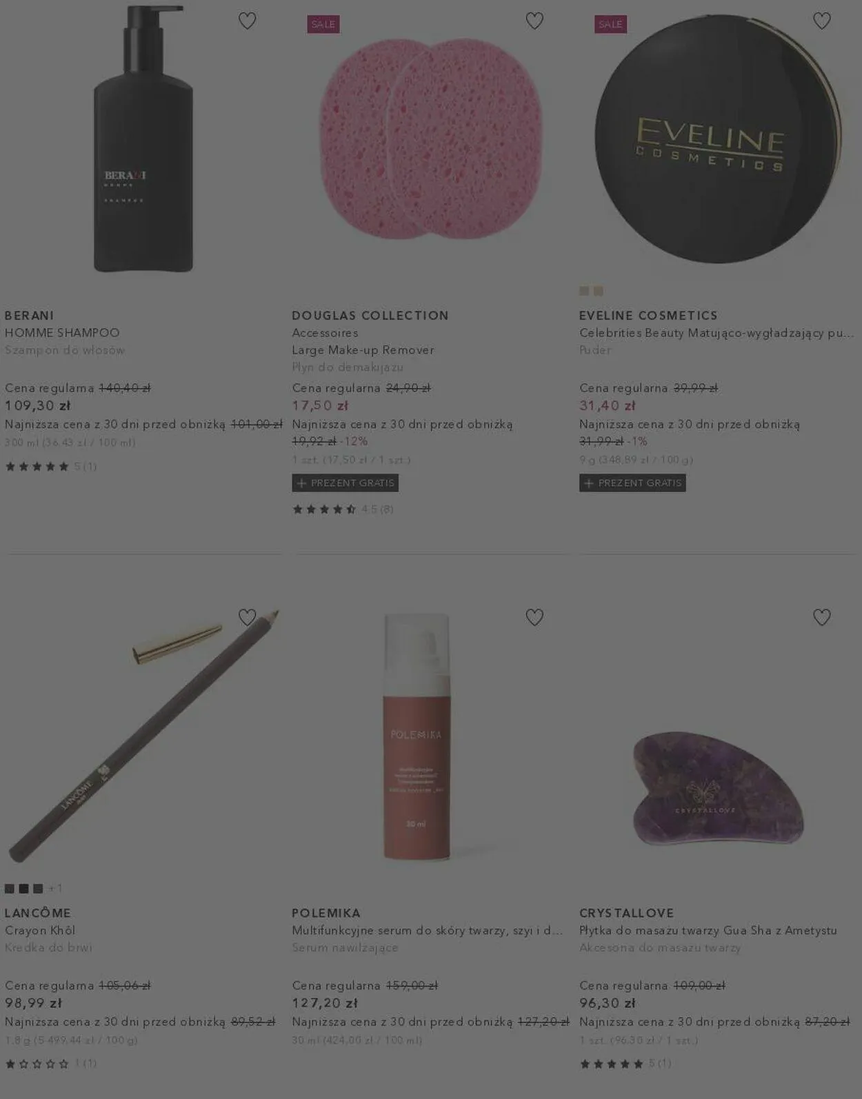The image size is (862, 1099).
Task: Open Prezent Gratis on Eveline Cosmetics item
Action: point(632,483)
